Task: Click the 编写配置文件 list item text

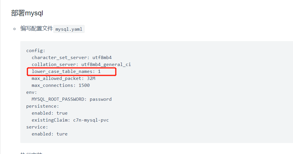Action: coord(37,29)
